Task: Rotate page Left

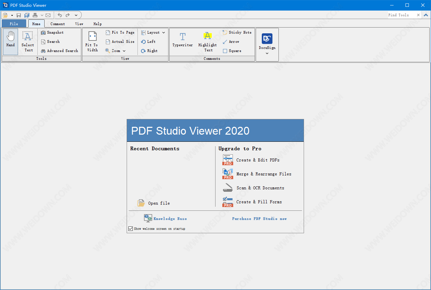Action: click(148, 41)
